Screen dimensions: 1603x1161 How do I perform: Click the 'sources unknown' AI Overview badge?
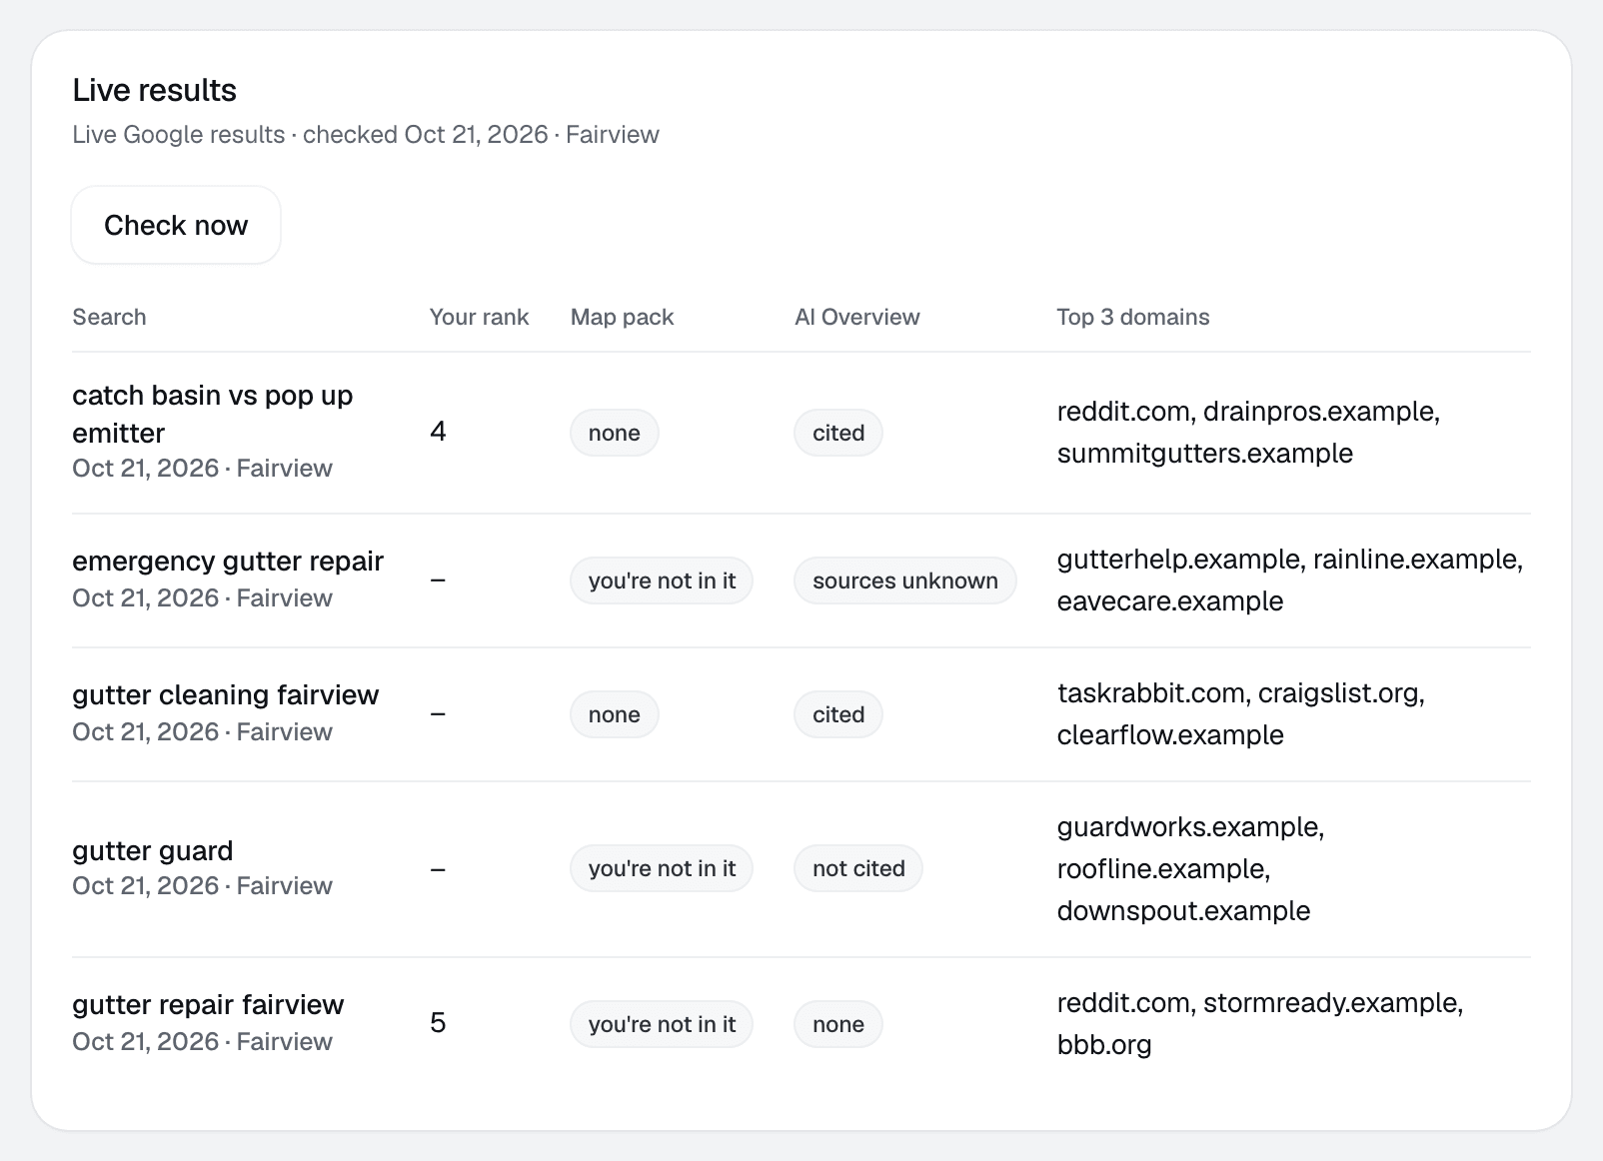tap(905, 580)
